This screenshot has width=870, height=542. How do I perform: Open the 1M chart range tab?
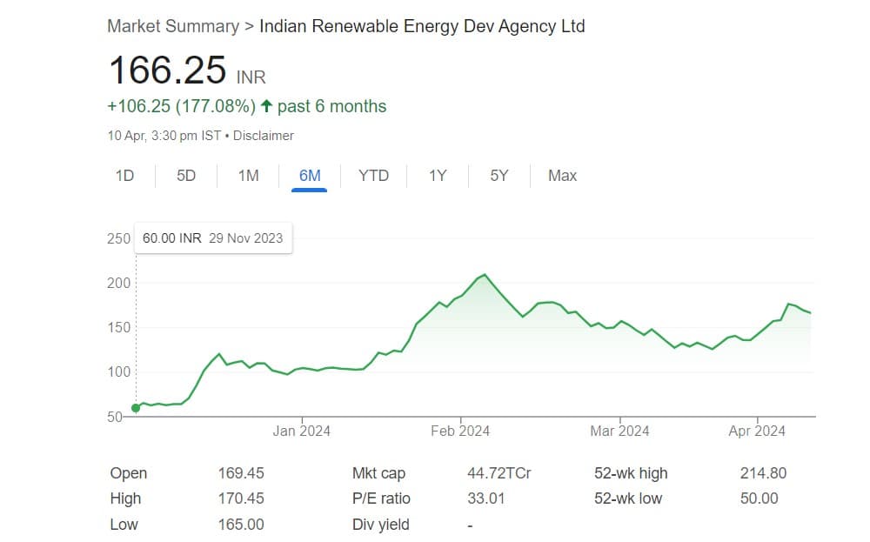(248, 176)
